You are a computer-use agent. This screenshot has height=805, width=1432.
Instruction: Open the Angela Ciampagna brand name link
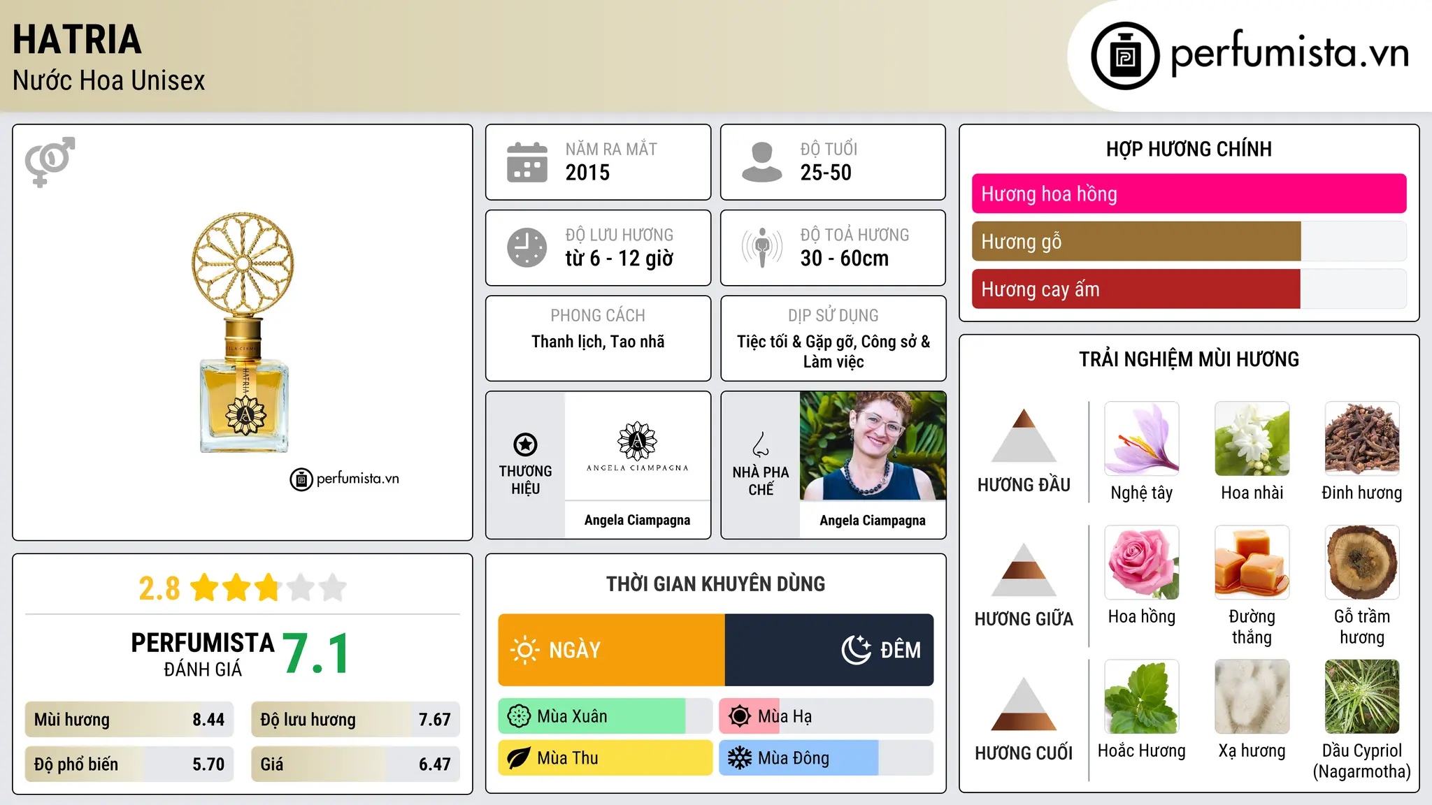[x=638, y=520]
